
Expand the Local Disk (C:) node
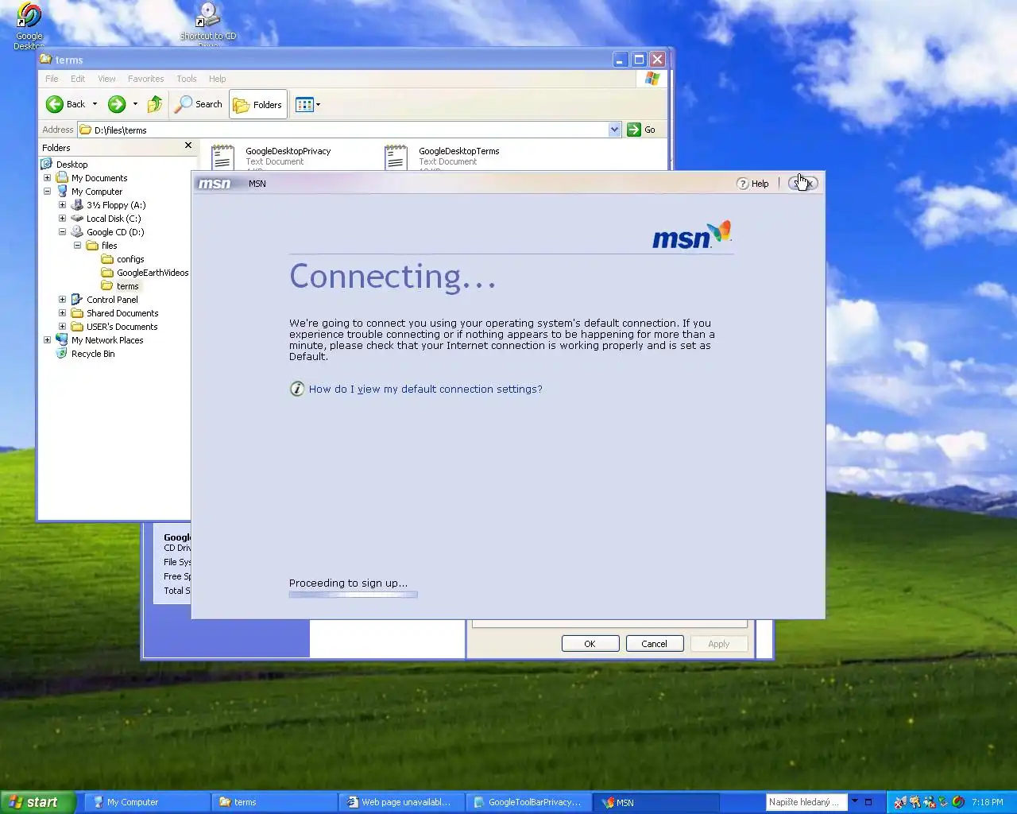coord(62,219)
